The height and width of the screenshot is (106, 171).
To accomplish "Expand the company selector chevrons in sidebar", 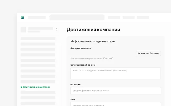I will (x=56, y=30).
